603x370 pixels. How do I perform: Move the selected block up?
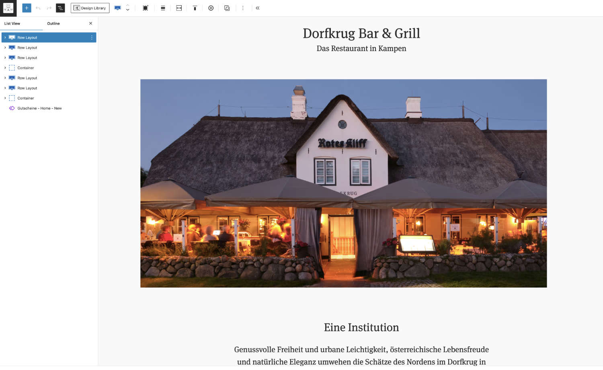[x=128, y=6]
